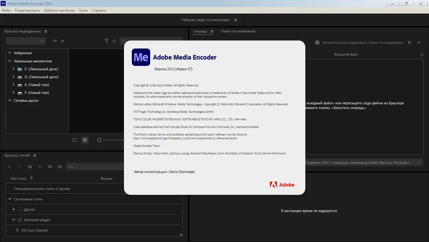Export presets using folder arrow icon
This screenshot has width=429, height=242.
point(60,167)
